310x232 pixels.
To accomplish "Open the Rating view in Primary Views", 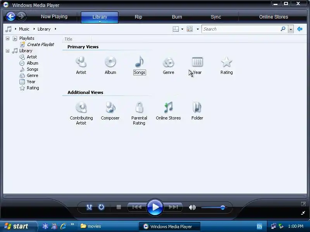I will click(227, 65).
